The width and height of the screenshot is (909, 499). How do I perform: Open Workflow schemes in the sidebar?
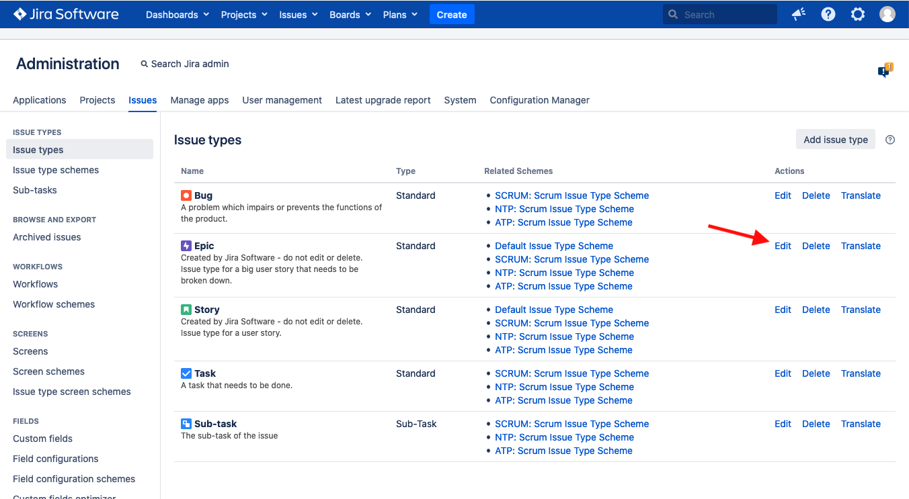[x=54, y=304]
